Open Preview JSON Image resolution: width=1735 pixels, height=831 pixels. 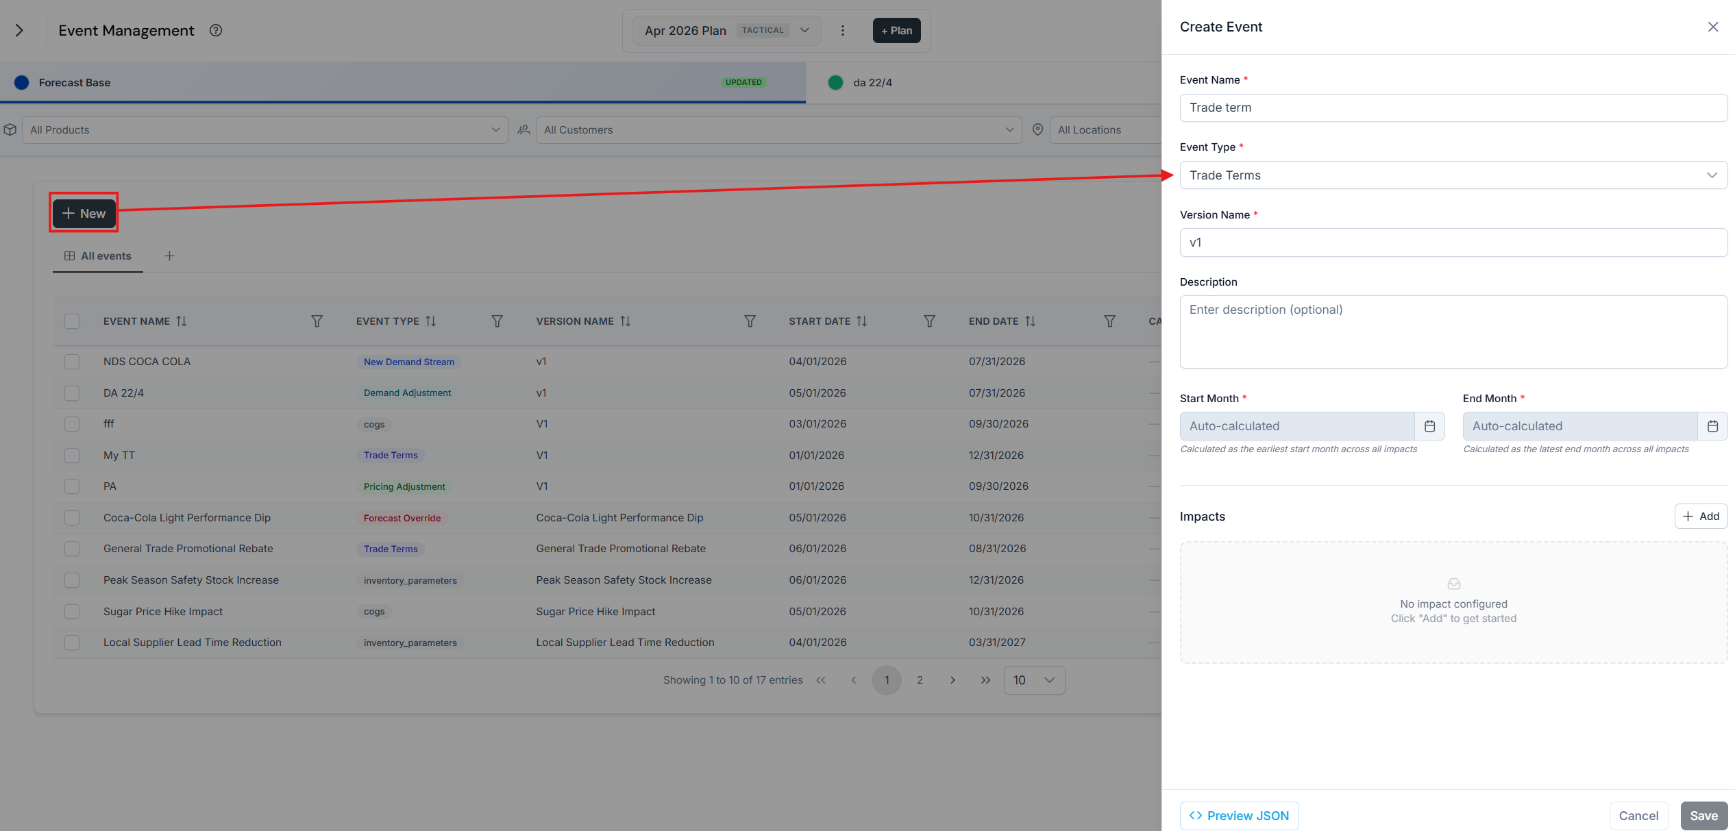(1239, 815)
